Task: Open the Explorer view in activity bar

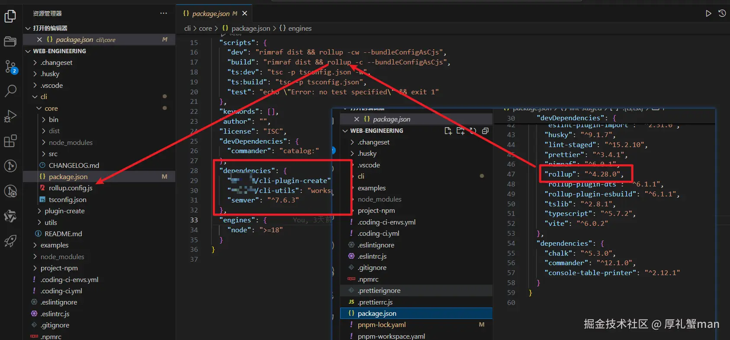Action: (x=10, y=16)
